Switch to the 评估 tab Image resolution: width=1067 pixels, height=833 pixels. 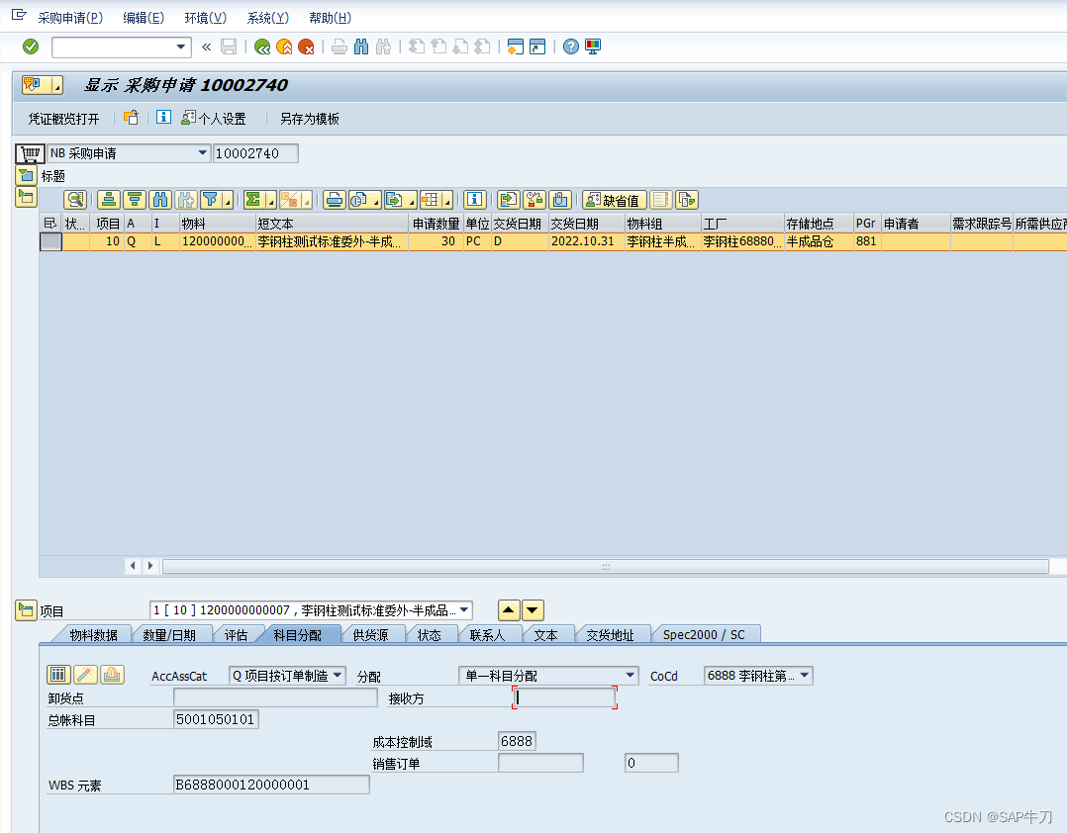pyautogui.click(x=237, y=635)
